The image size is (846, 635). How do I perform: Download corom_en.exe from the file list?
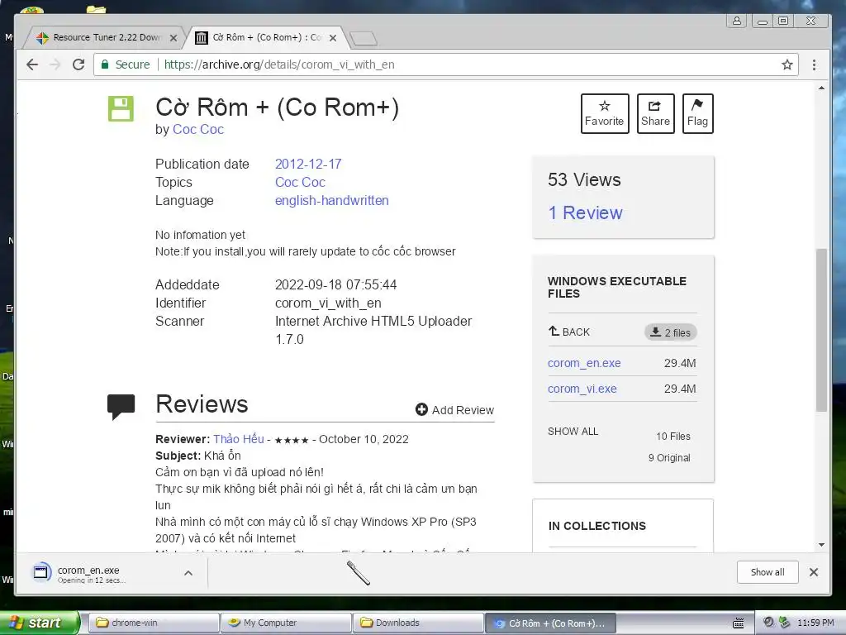click(584, 364)
